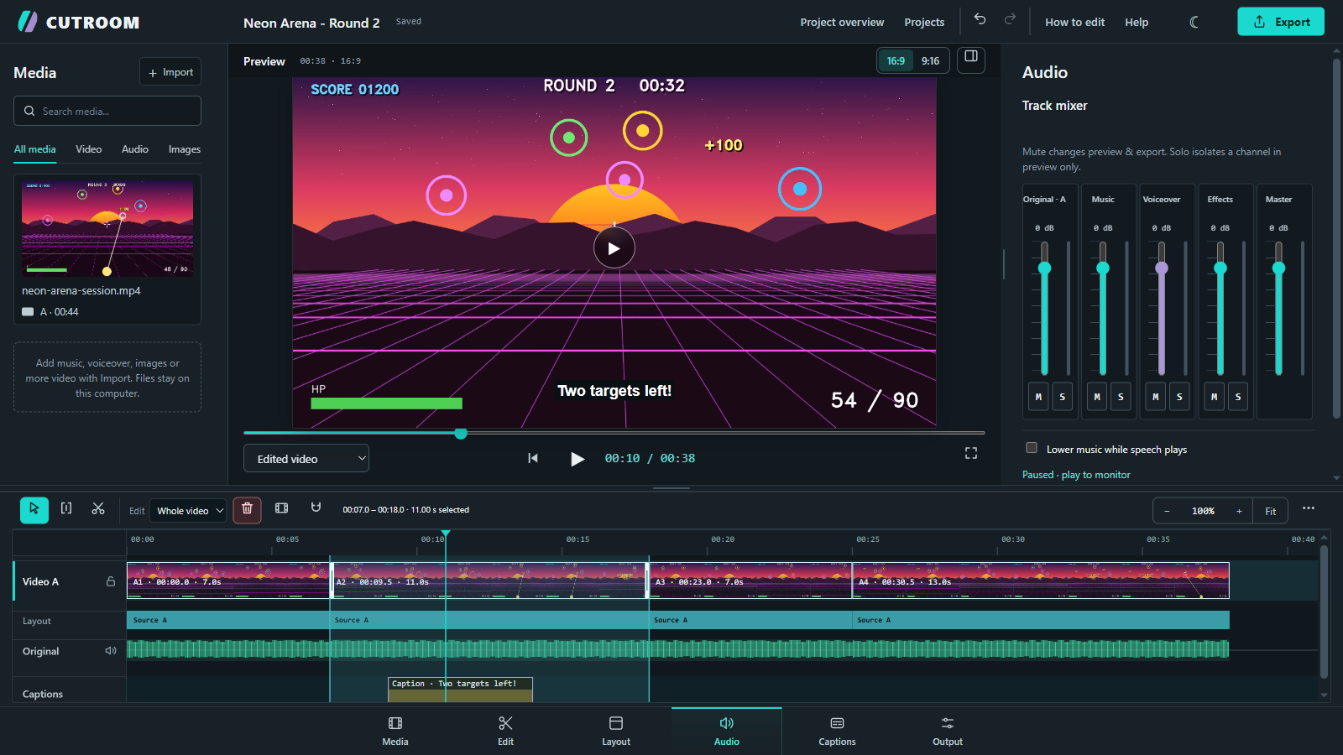Screen dimensions: 1343x755
Task: Mute the Original audio track speaker icon
Action: [x=111, y=651]
